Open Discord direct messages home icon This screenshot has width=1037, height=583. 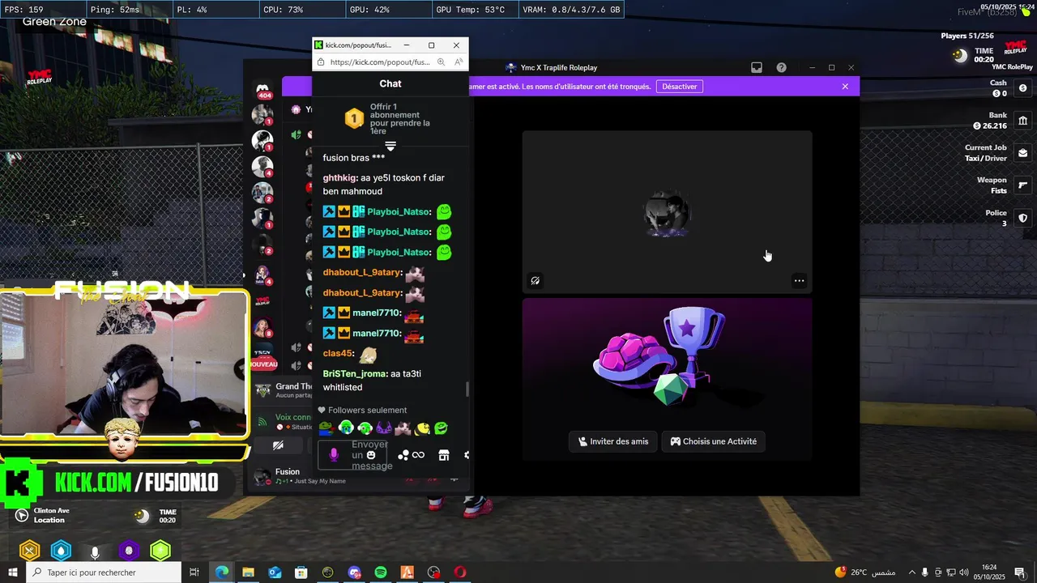tap(262, 88)
